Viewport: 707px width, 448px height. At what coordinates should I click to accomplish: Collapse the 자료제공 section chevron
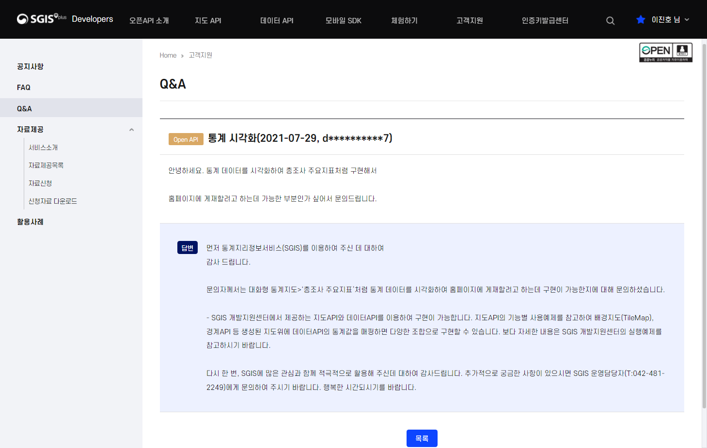[131, 129]
